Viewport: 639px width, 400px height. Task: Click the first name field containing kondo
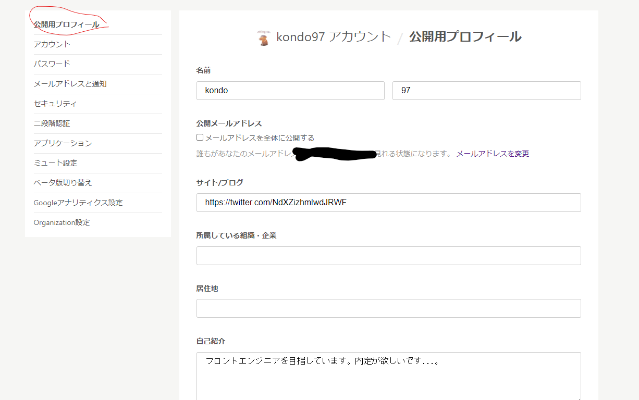tap(290, 90)
